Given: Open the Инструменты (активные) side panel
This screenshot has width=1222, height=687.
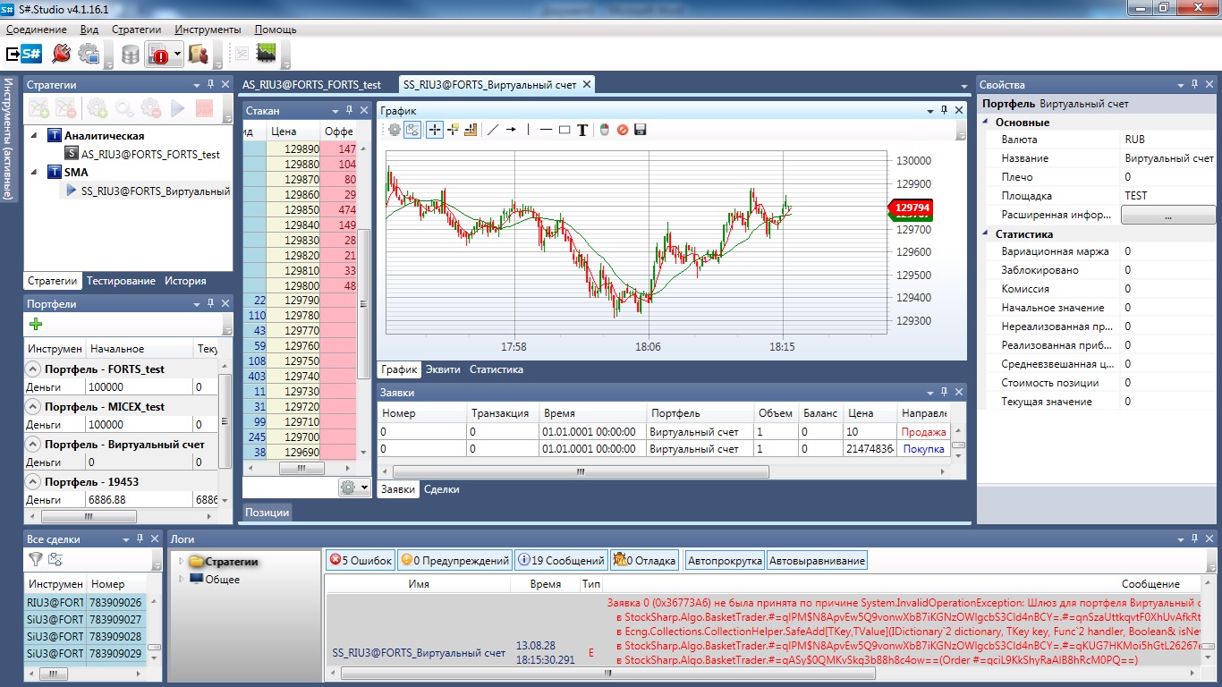Looking at the screenshot, I should click(7, 138).
